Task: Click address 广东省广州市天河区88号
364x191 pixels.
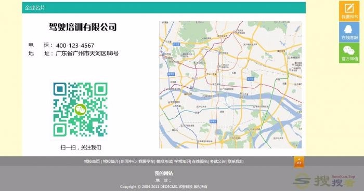Action: [87, 53]
